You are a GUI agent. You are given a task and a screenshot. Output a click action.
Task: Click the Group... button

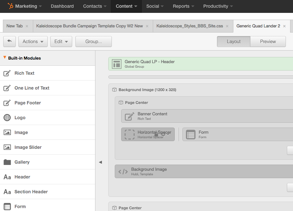[x=93, y=42]
